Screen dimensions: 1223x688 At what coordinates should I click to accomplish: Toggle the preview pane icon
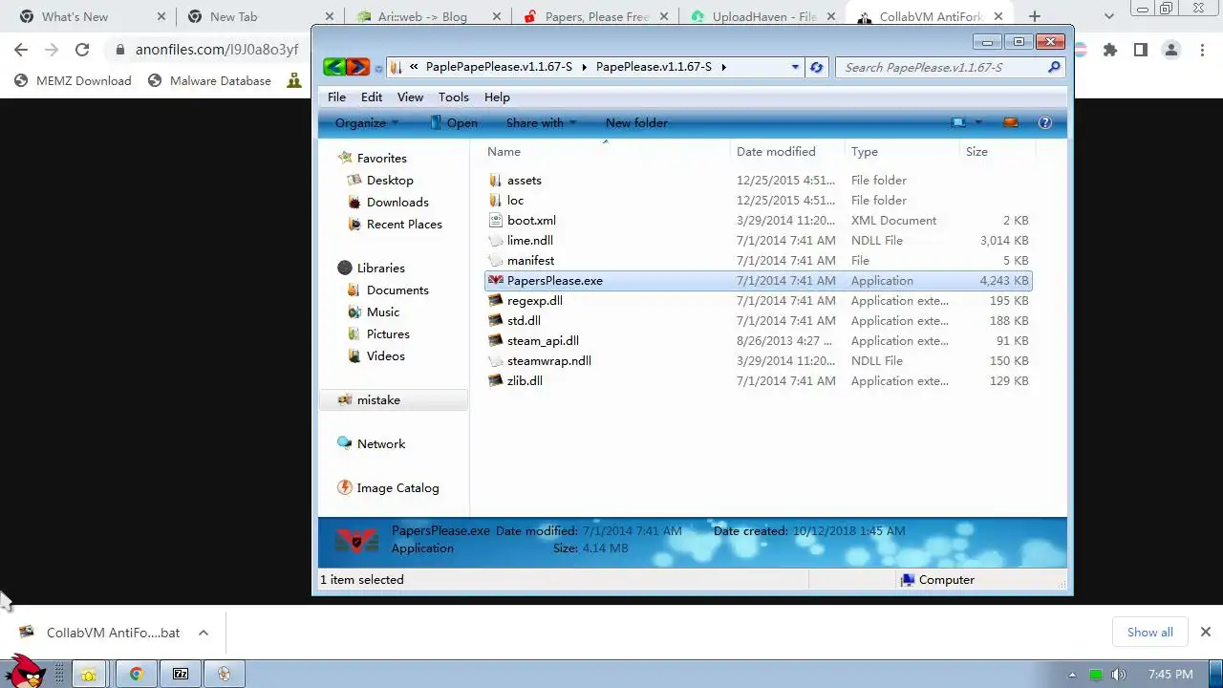tap(1011, 122)
